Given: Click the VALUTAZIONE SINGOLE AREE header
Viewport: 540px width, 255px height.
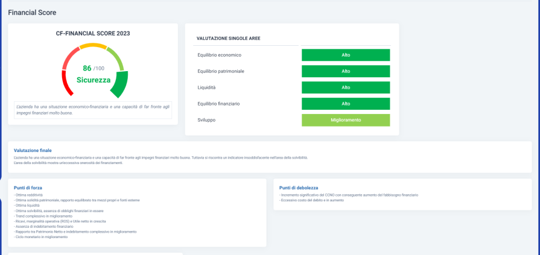Looking at the screenshot, I should [x=228, y=39].
